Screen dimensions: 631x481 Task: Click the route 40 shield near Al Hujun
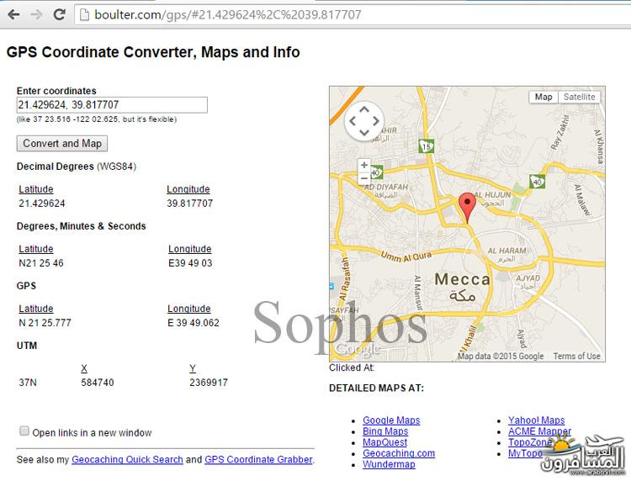coord(538,182)
